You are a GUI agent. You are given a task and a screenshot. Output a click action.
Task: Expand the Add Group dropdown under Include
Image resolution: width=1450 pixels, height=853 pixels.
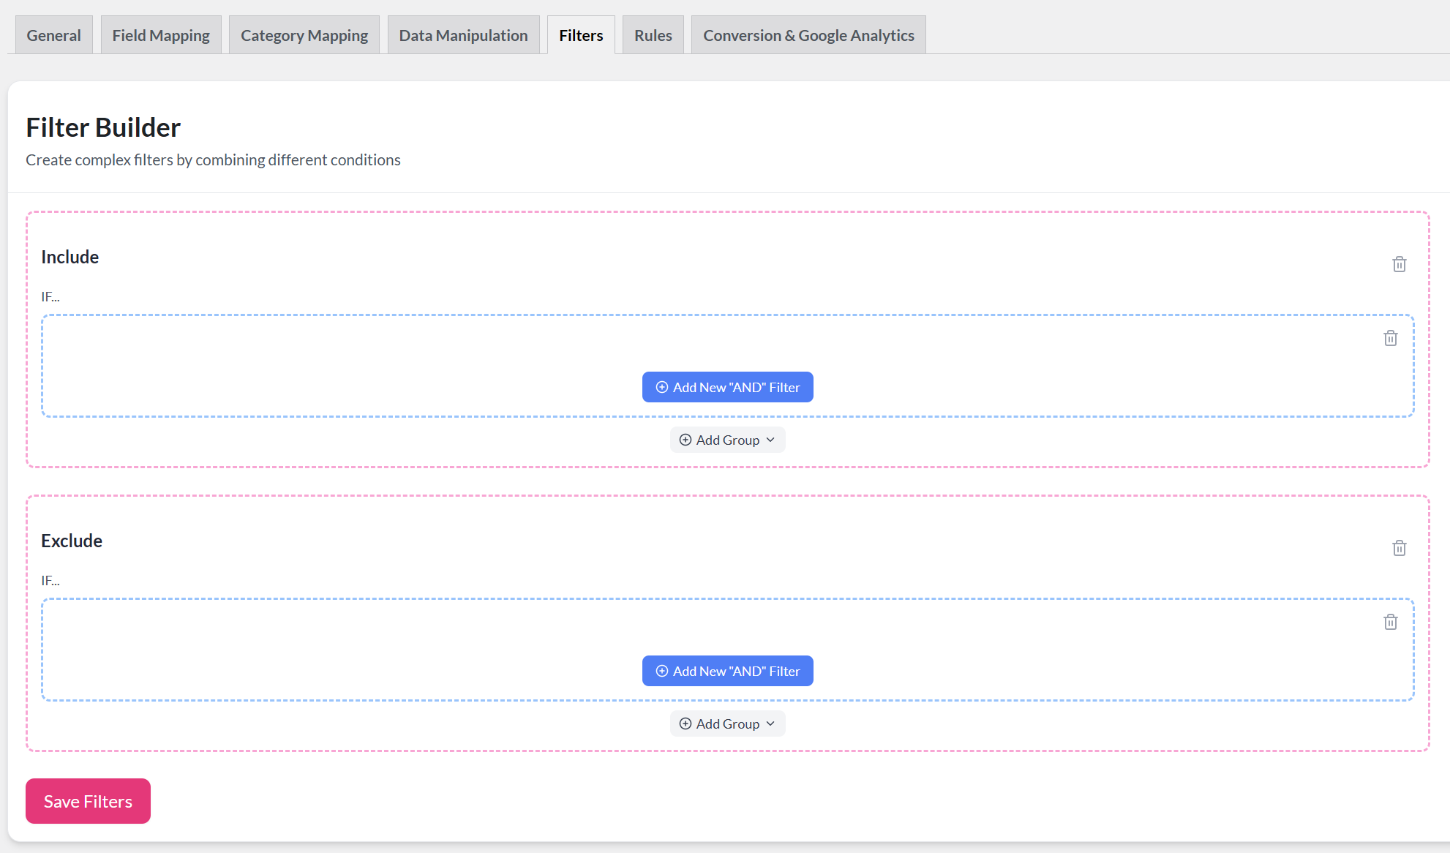click(727, 440)
